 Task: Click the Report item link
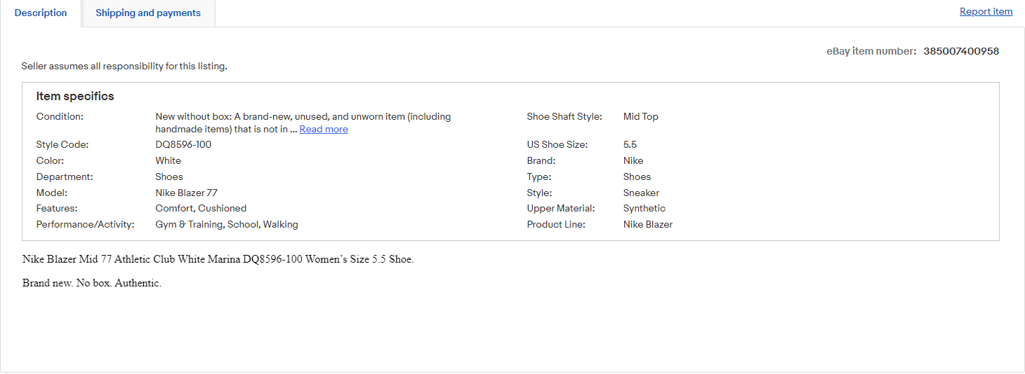point(986,11)
